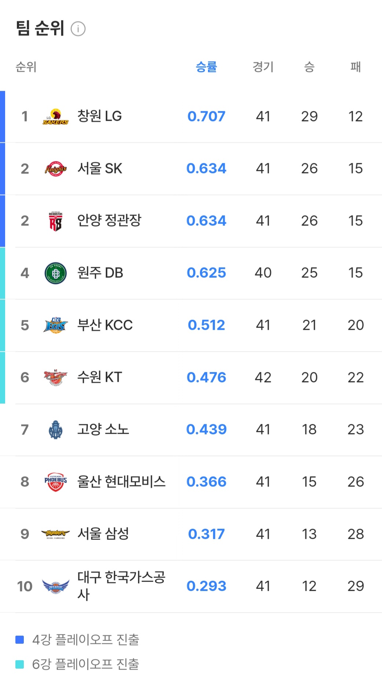Click the 울산 현대모비스 Phoebus logo
The image size is (382, 691).
pyautogui.click(x=55, y=482)
